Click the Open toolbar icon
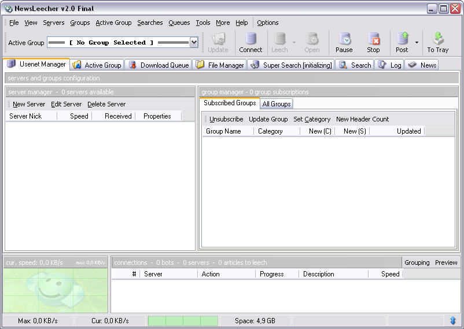This screenshot has width=464, height=329. (312, 39)
